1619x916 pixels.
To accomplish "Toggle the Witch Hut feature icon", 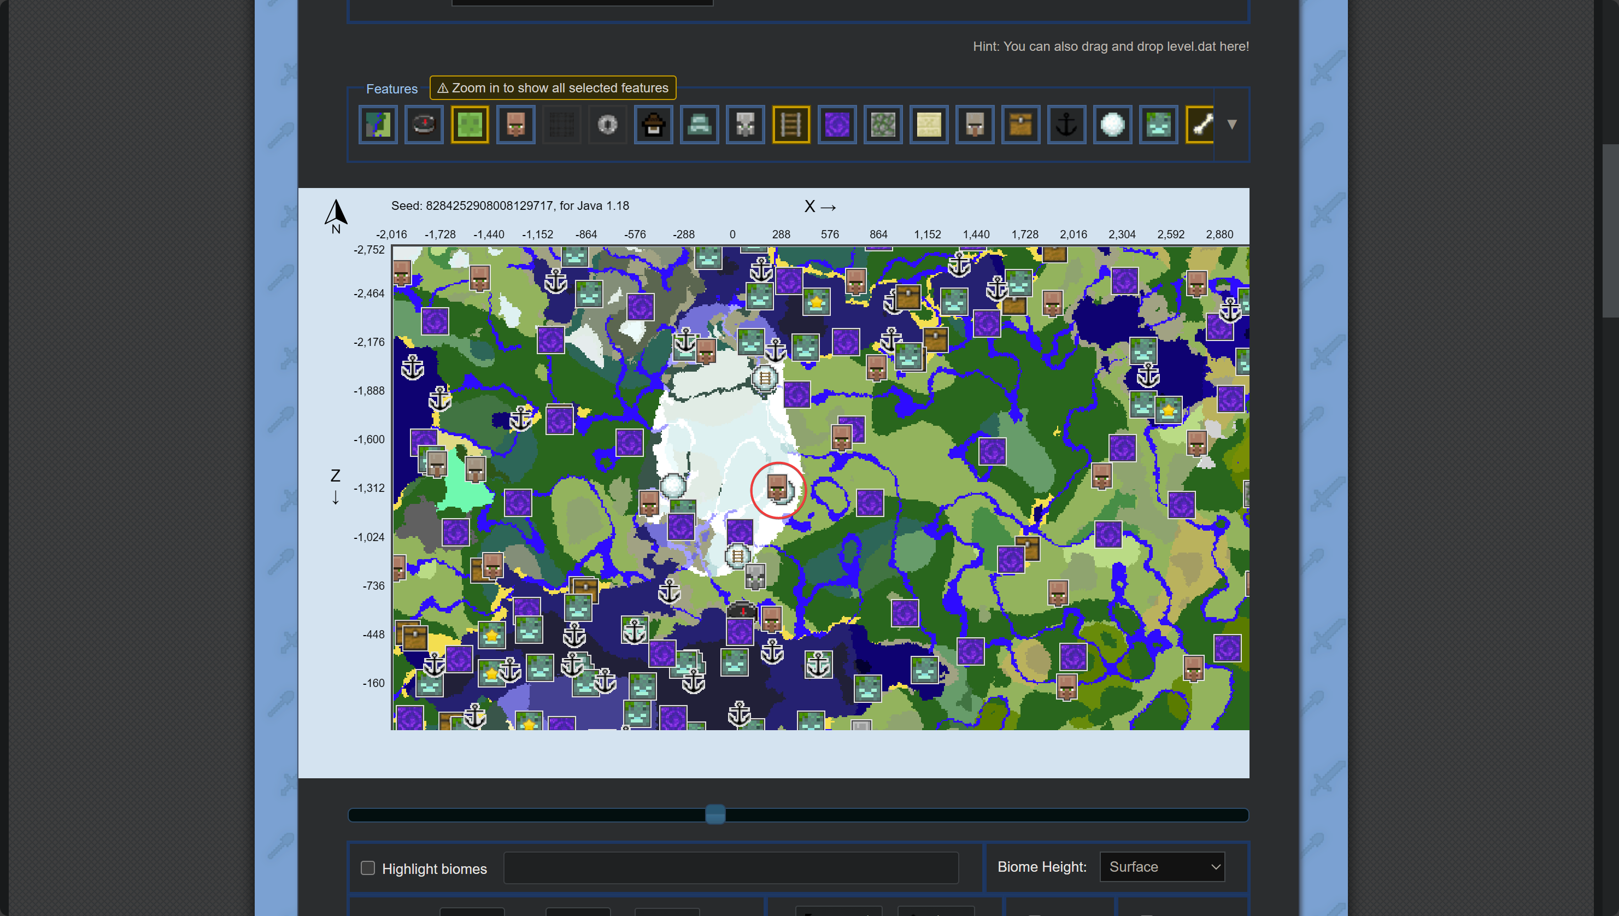I will tap(654, 125).
